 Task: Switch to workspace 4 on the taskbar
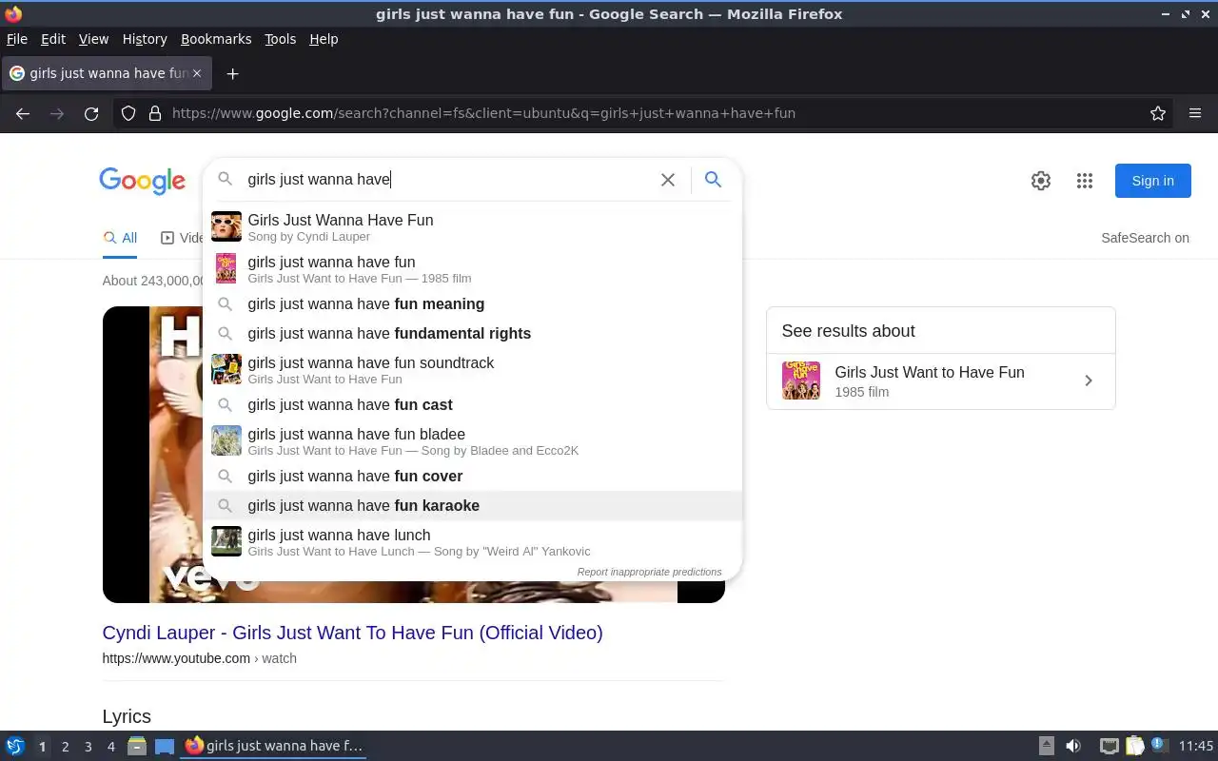pos(110,747)
